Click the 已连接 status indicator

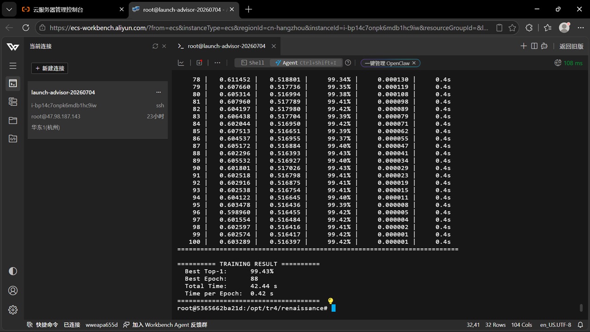[72, 325]
